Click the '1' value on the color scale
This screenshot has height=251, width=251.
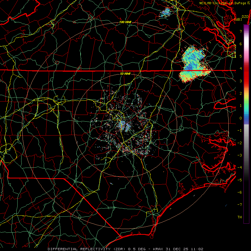241,106
